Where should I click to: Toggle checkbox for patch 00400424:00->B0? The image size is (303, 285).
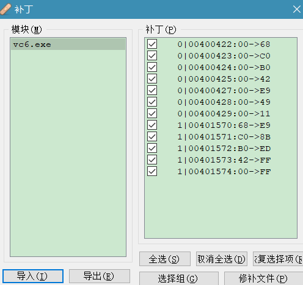point(152,67)
